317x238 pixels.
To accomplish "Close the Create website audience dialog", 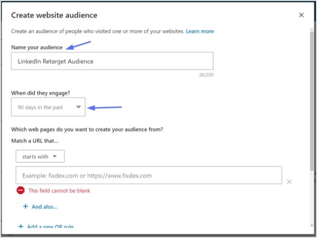I will click(x=301, y=15).
